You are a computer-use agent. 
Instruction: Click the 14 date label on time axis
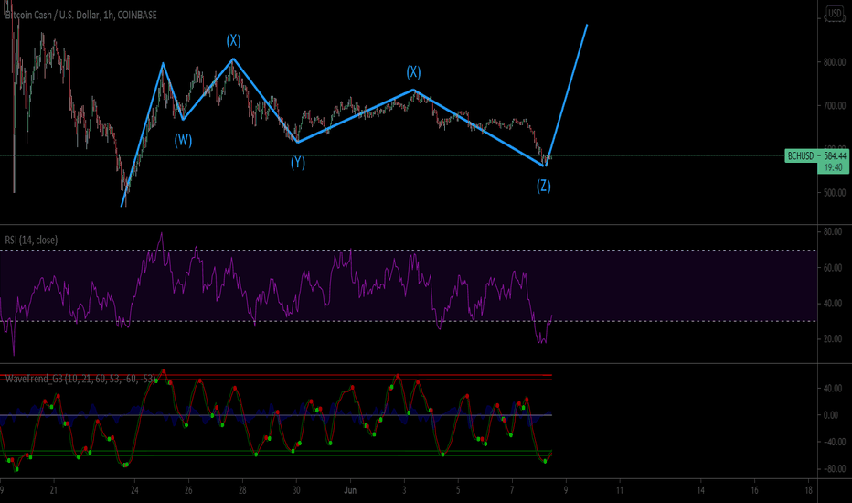coord(701,490)
